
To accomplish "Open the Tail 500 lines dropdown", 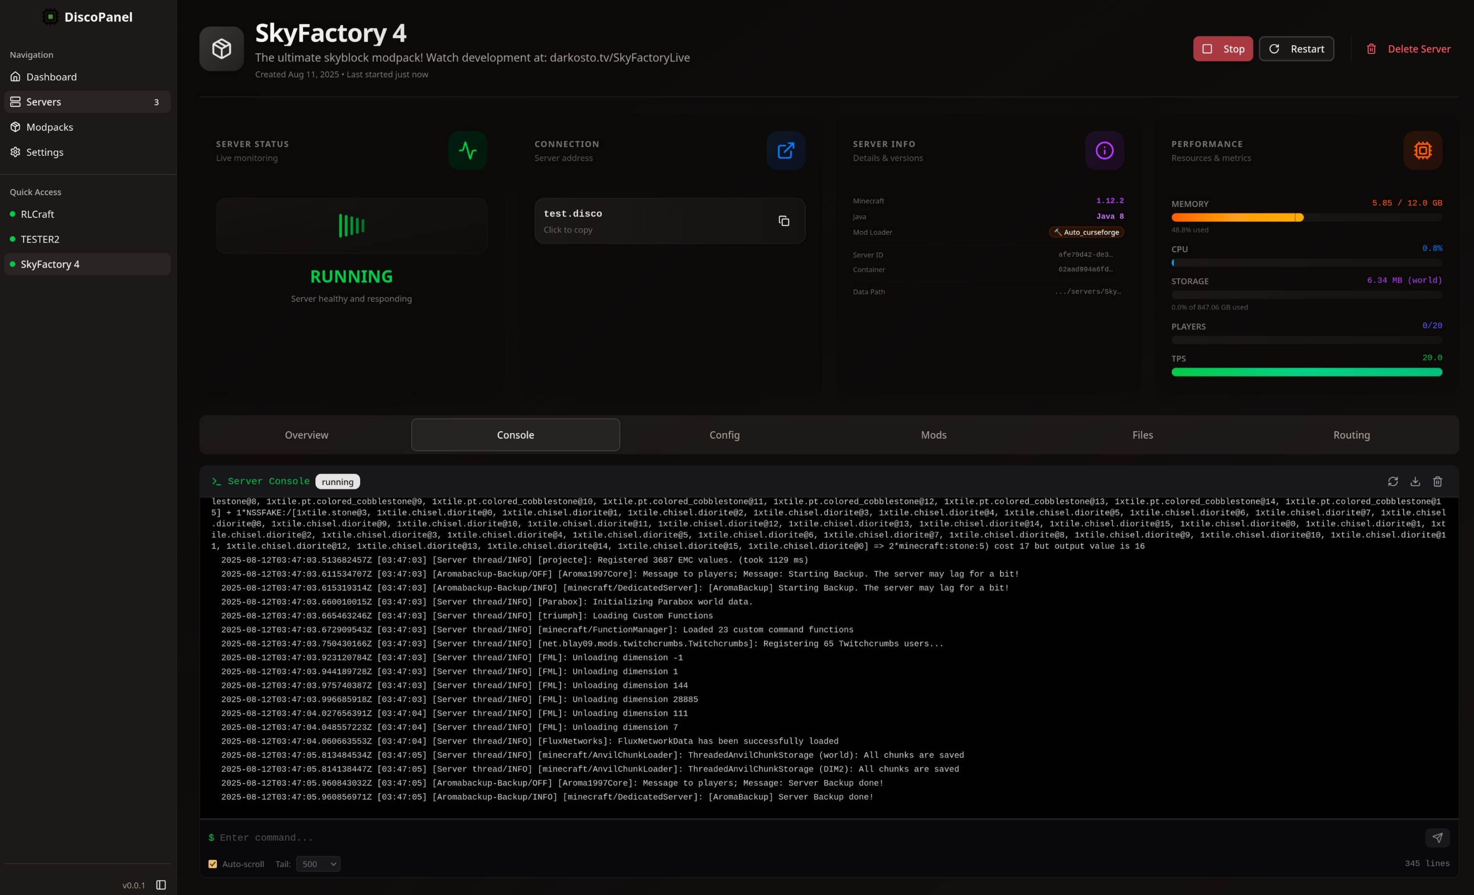I will (318, 864).
